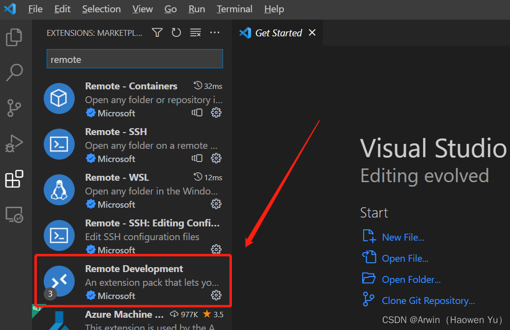This screenshot has height=330, width=510.
Task: Click Microsoft publisher under Remote Development
Action: 116,296
